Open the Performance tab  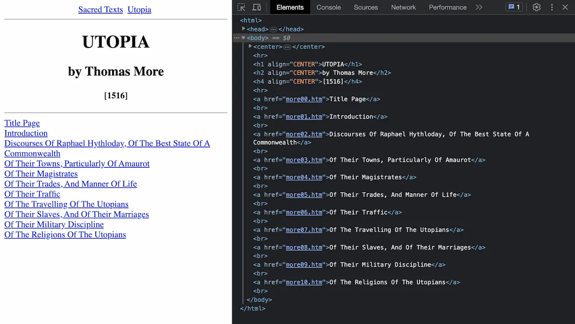pyautogui.click(x=448, y=7)
